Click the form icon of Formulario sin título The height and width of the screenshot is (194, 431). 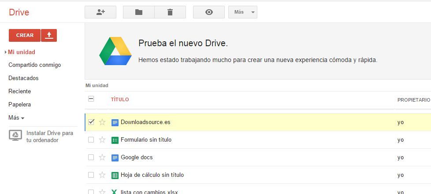[x=115, y=140]
